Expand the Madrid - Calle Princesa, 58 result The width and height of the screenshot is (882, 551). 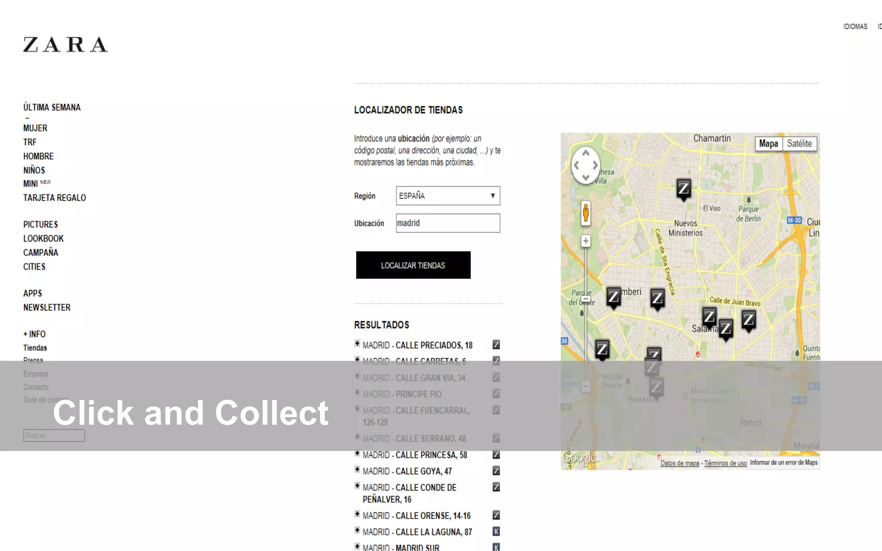(357, 454)
